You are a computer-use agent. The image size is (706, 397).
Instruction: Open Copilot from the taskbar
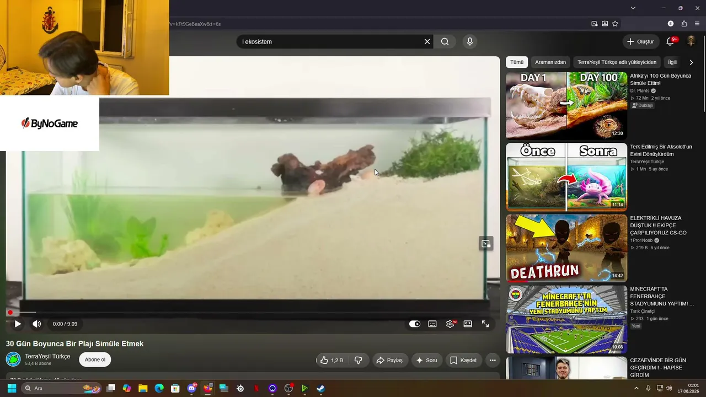click(x=127, y=388)
